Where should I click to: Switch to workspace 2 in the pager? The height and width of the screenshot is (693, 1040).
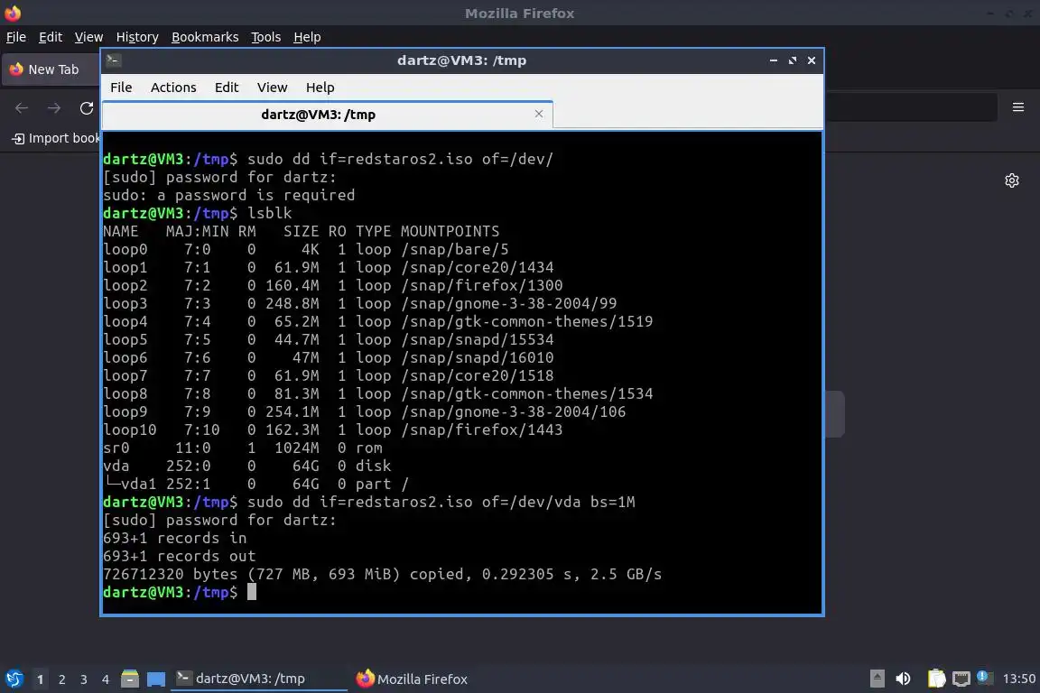point(62,679)
